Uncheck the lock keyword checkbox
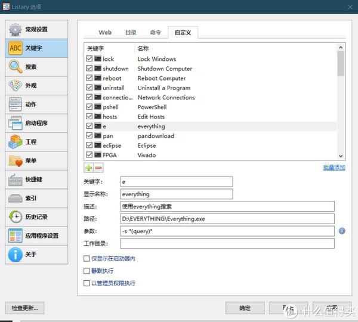Screen dimensions: 358x322 pos(89,58)
